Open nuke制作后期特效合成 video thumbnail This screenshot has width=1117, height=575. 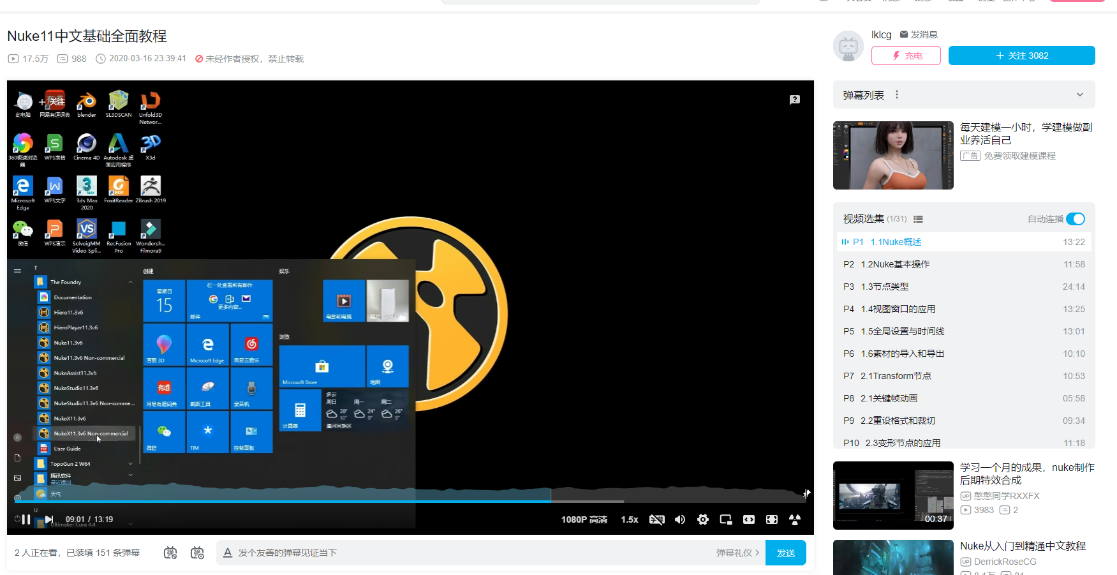893,495
